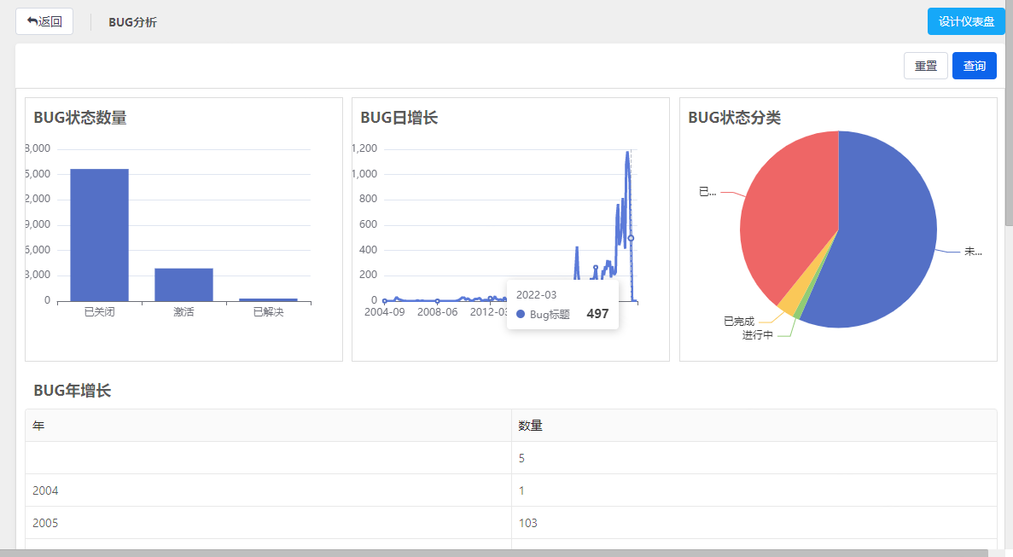This screenshot has width=1013, height=557.
Task: Click the 进行中 pie chart label
Action: [x=757, y=335]
